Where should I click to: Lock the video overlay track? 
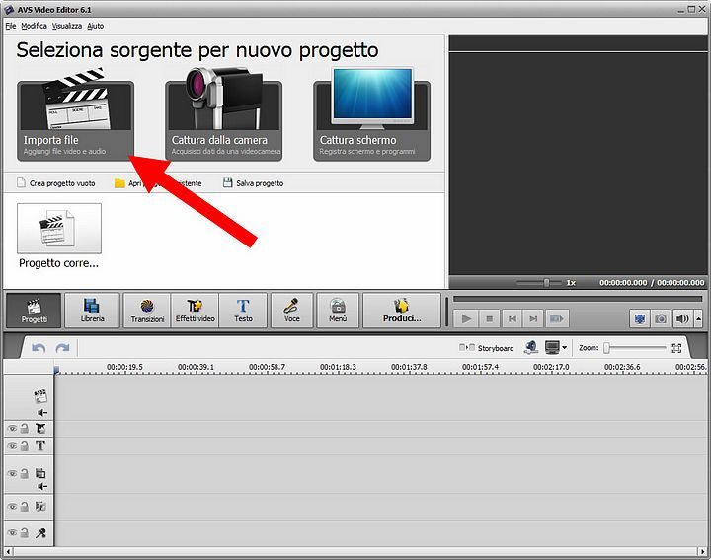25,473
